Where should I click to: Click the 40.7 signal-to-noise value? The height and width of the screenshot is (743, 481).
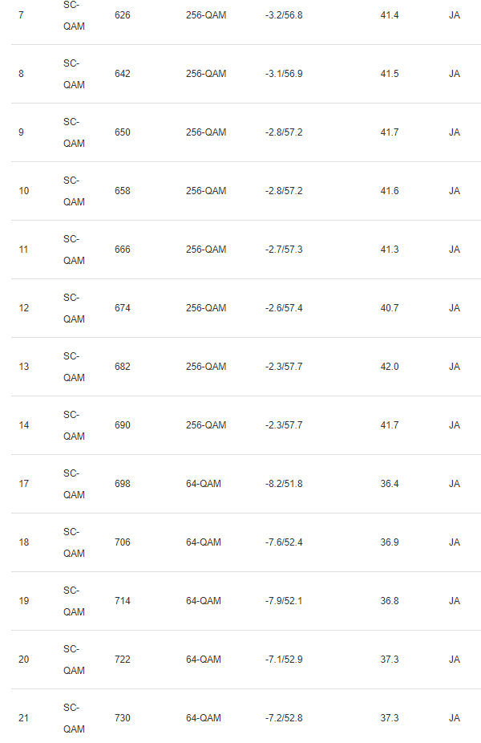(390, 308)
